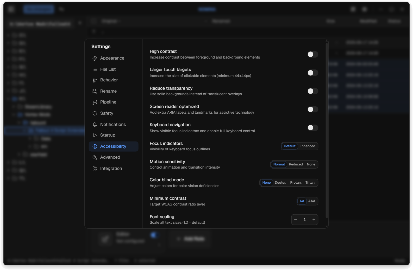Click the Startup play icon
Viewport: 413px width, 270px height.
point(95,135)
